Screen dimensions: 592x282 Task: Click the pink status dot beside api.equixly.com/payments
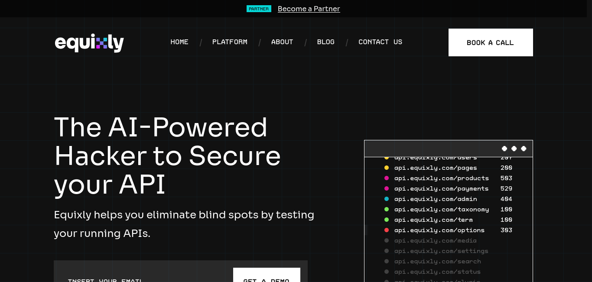(x=387, y=188)
